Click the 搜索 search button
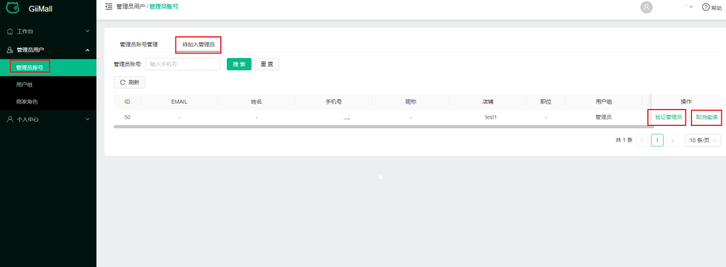Image resolution: width=726 pixels, height=267 pixels. 239,64
